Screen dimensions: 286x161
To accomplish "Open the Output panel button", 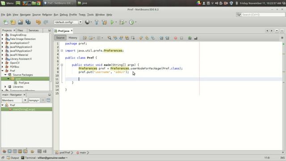I will (x=13, y=158).
